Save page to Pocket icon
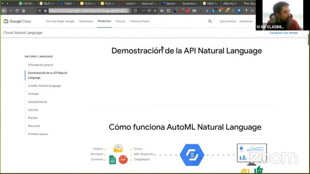Viewport: 310px width, 174px height. point(149,11)
